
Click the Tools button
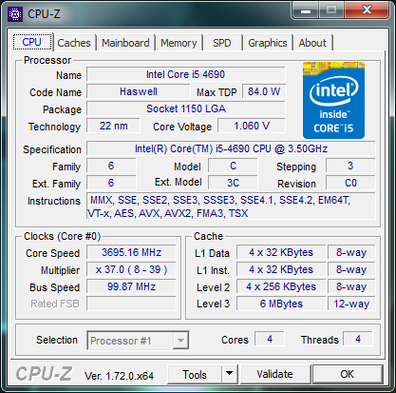[x=195, y=374]
